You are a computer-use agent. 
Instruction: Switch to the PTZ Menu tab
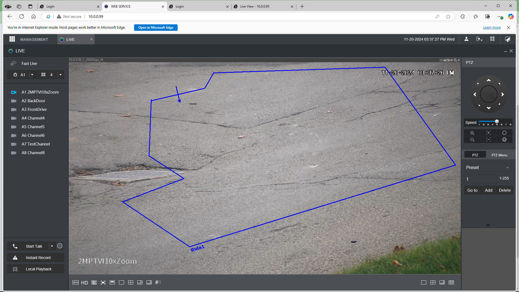[x=499, y=155]
